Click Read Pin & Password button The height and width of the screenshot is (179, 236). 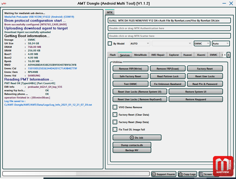[205, 84]
